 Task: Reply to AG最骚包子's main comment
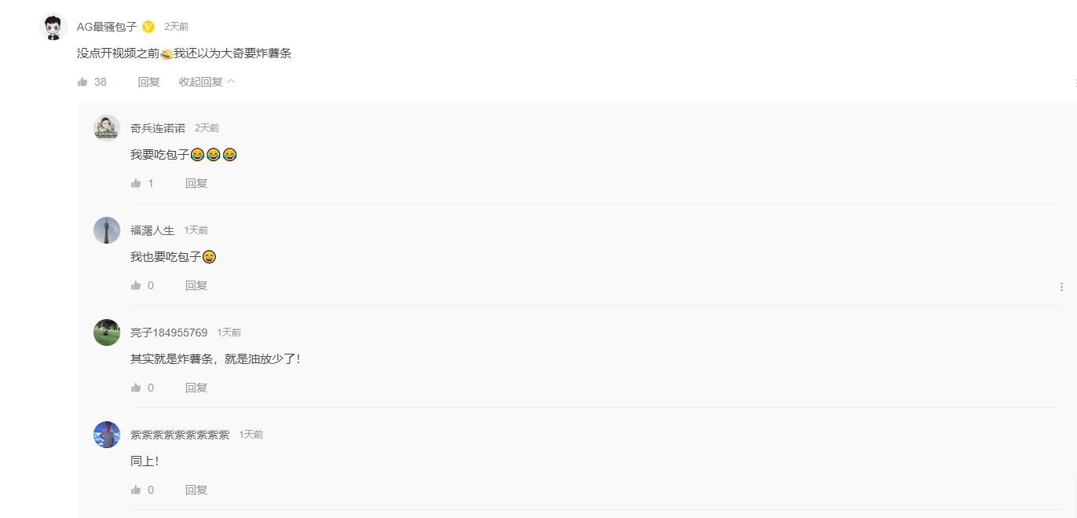[x=148, y=82]
